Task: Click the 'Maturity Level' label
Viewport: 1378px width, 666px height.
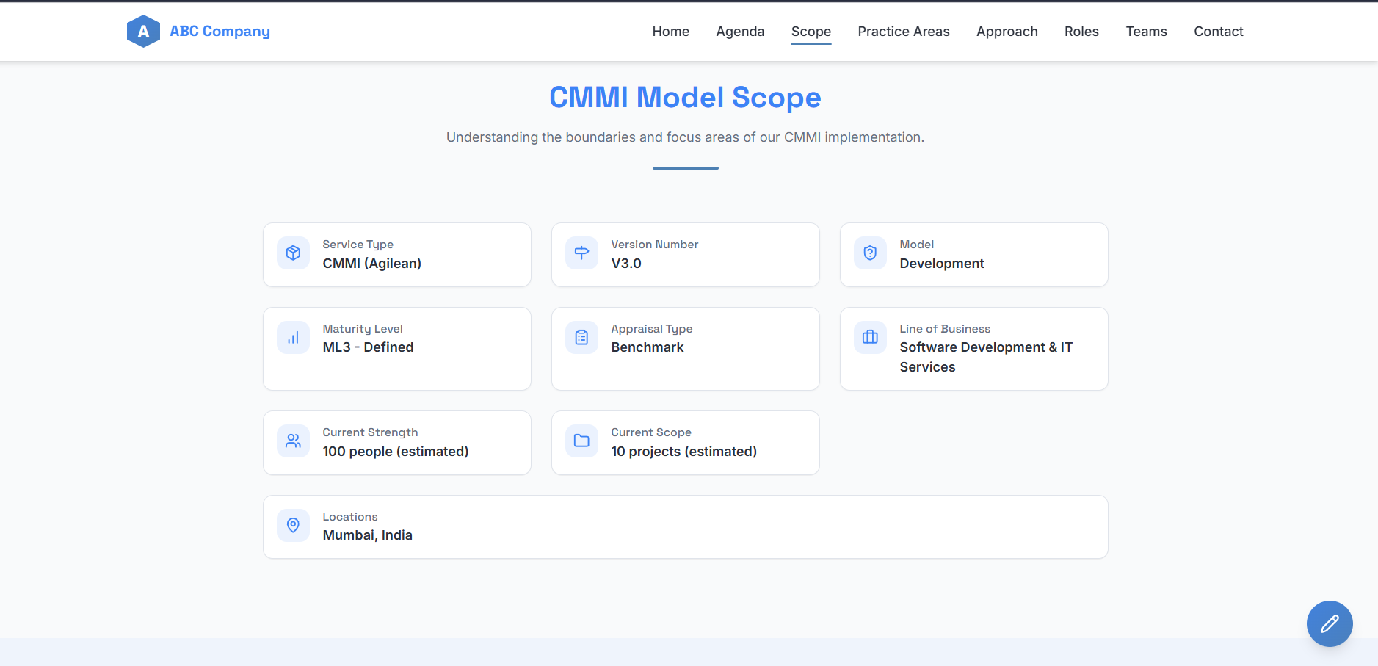Action: (x=363, y=329)
